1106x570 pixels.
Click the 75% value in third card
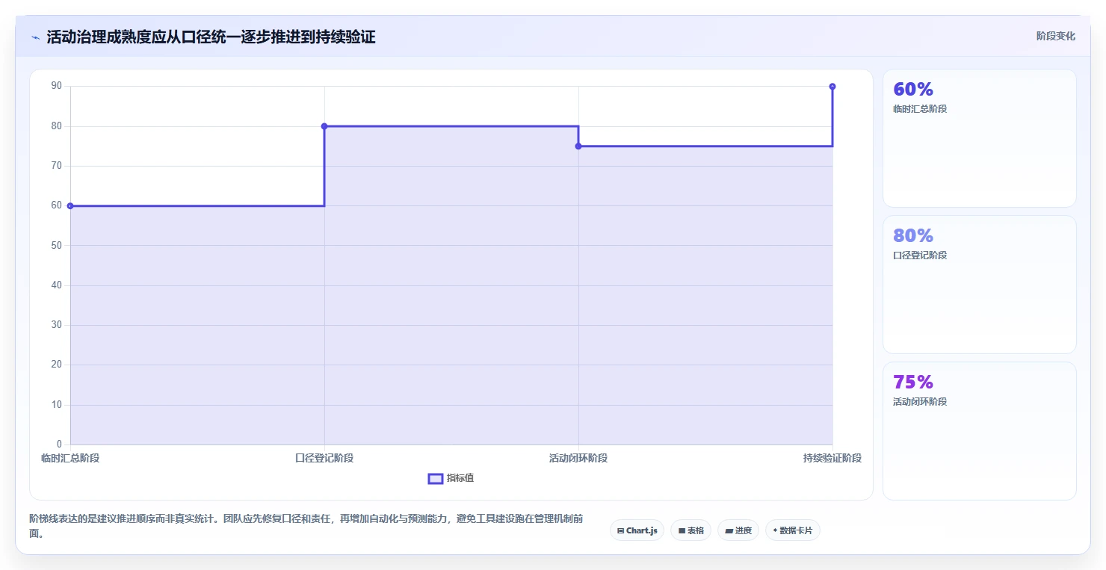(913, 382)
